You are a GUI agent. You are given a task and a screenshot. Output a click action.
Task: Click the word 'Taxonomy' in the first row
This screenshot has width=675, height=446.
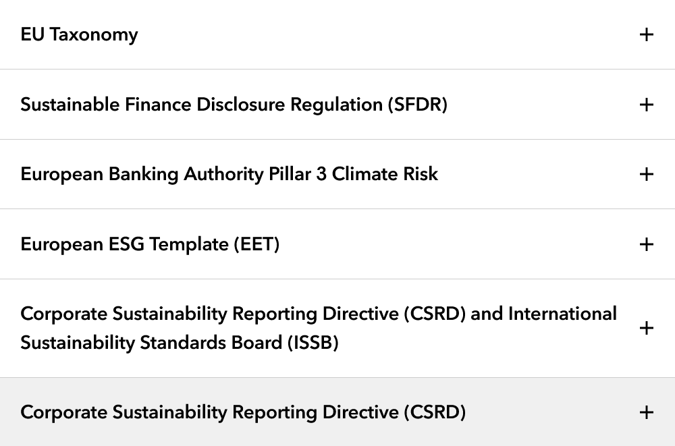coord(94,34)
